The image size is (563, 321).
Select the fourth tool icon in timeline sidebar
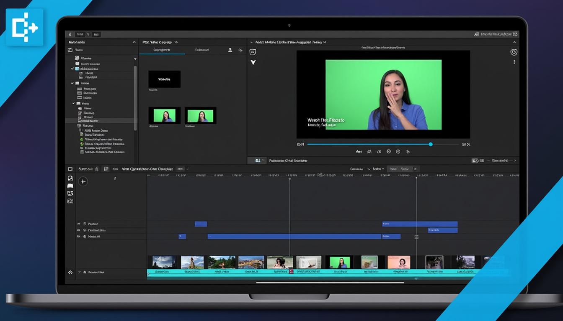coord(70,201)
